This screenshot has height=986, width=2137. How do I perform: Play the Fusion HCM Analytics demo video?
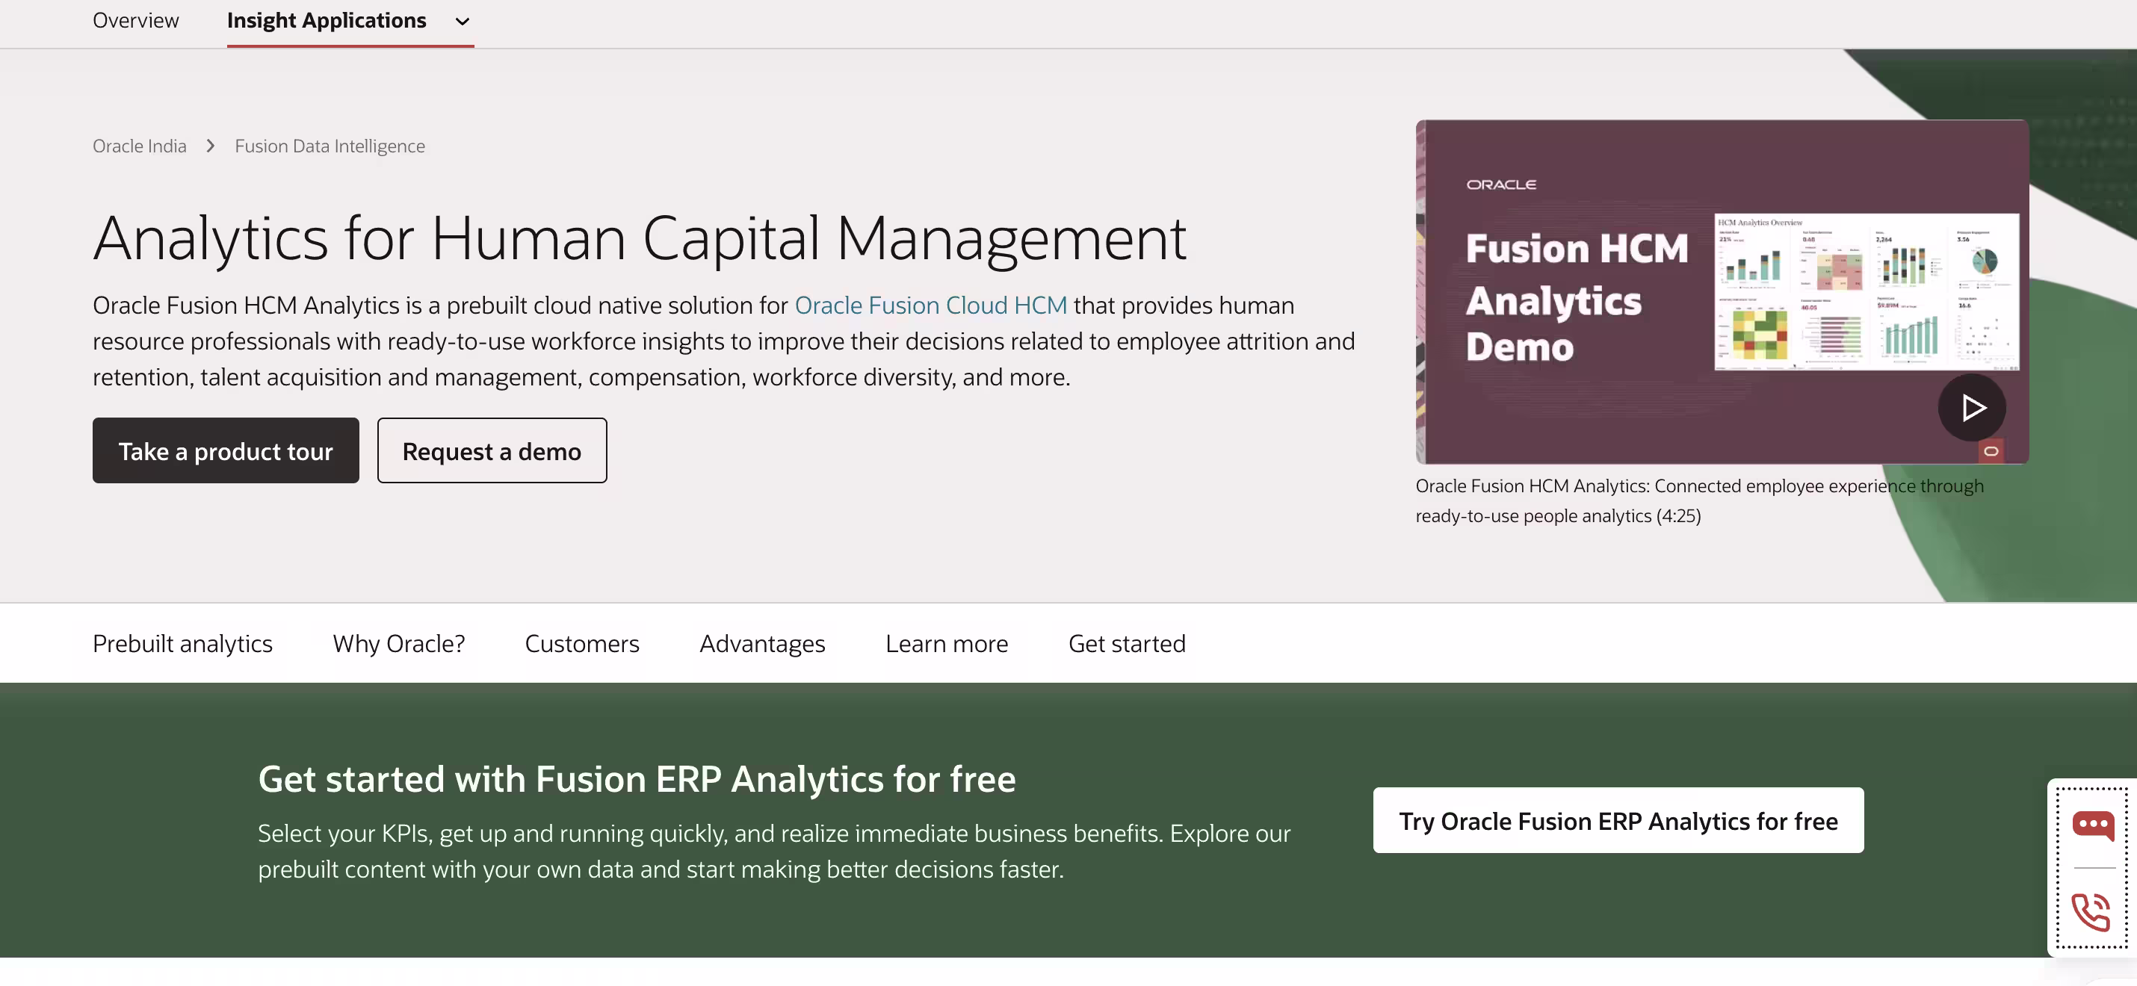(x=1971, y=407)
